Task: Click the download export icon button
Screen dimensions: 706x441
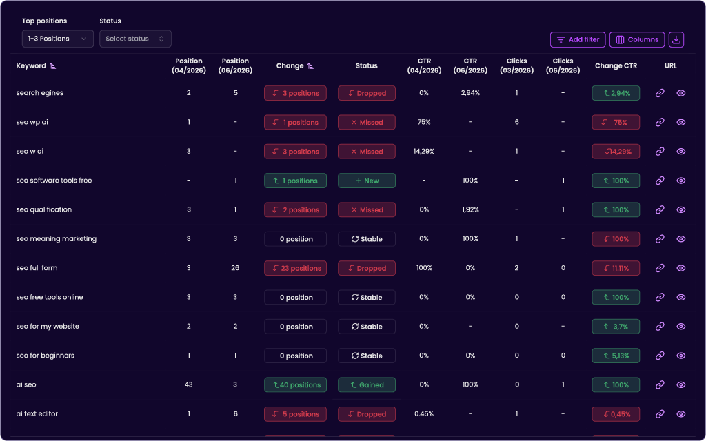Action: [676, 39]
